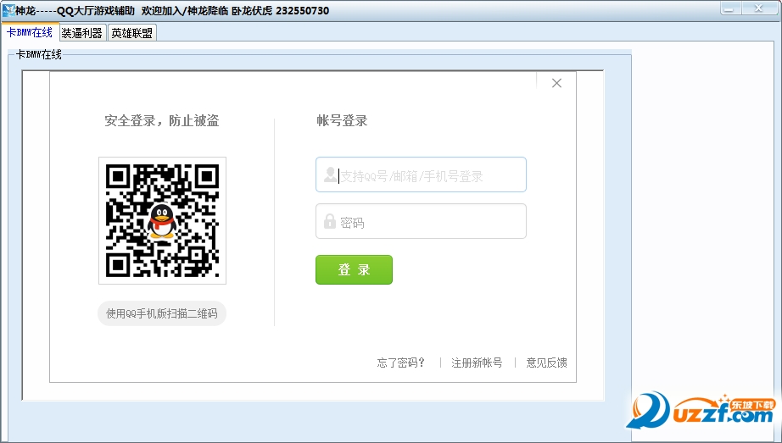
Task: Minimize the 神龙 window
Action: pos(730,8)
